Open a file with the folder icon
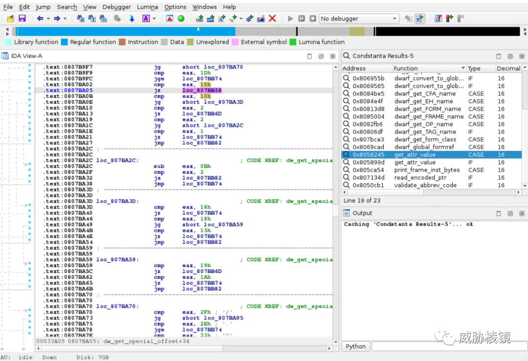This screenshot has width=528, height=361. (11, 19)
